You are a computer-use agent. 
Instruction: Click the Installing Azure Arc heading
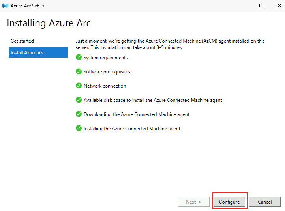point(49,23)
